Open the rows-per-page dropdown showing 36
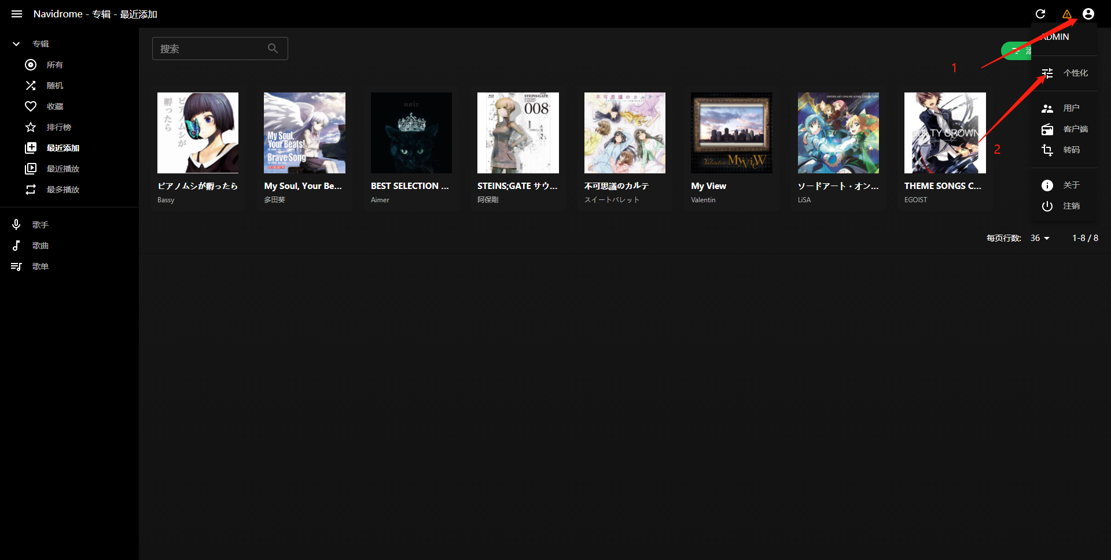The image size is (1111, 560). 1040,238
